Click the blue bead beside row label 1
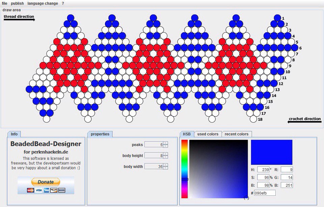Screen dimensions: 324x207 click(277, 18)
